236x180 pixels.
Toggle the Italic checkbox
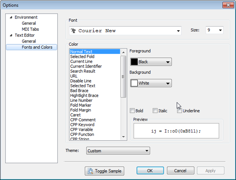coord(155,111)
